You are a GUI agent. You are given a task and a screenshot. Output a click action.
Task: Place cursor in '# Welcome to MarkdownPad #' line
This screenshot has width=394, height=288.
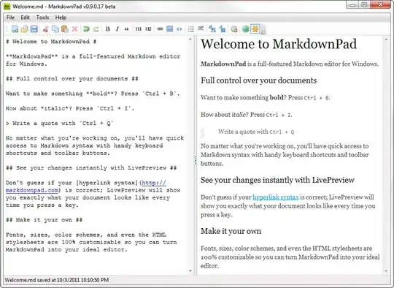pos(51,42)
